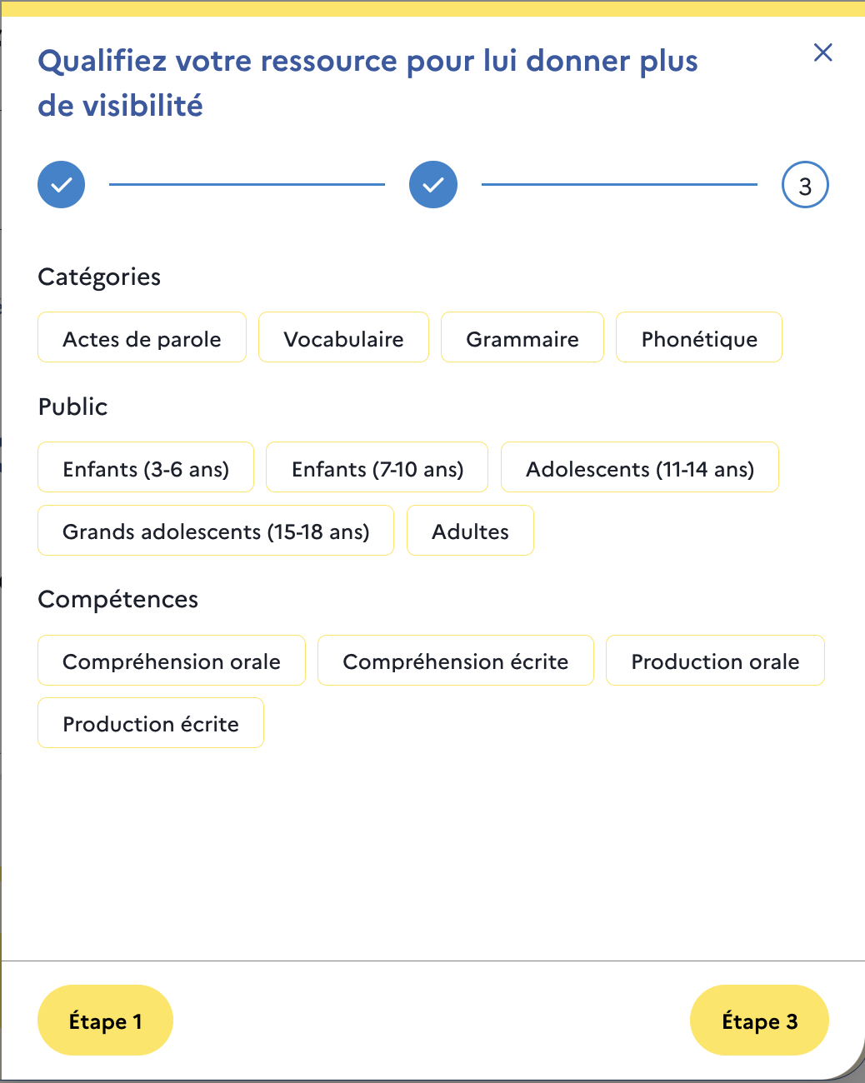Select Enfants (7-10 ans) as the public
The image size is (865, 1083).
[x=377, y=467]
